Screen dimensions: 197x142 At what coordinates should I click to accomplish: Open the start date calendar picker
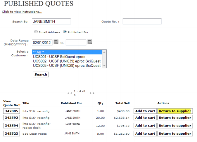[x=56, y=42]
